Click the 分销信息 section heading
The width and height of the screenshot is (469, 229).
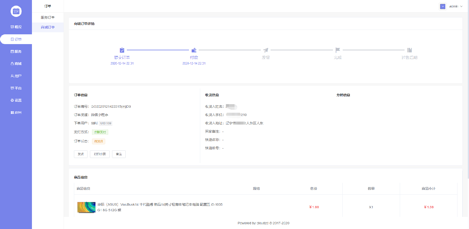coord(343,95)
